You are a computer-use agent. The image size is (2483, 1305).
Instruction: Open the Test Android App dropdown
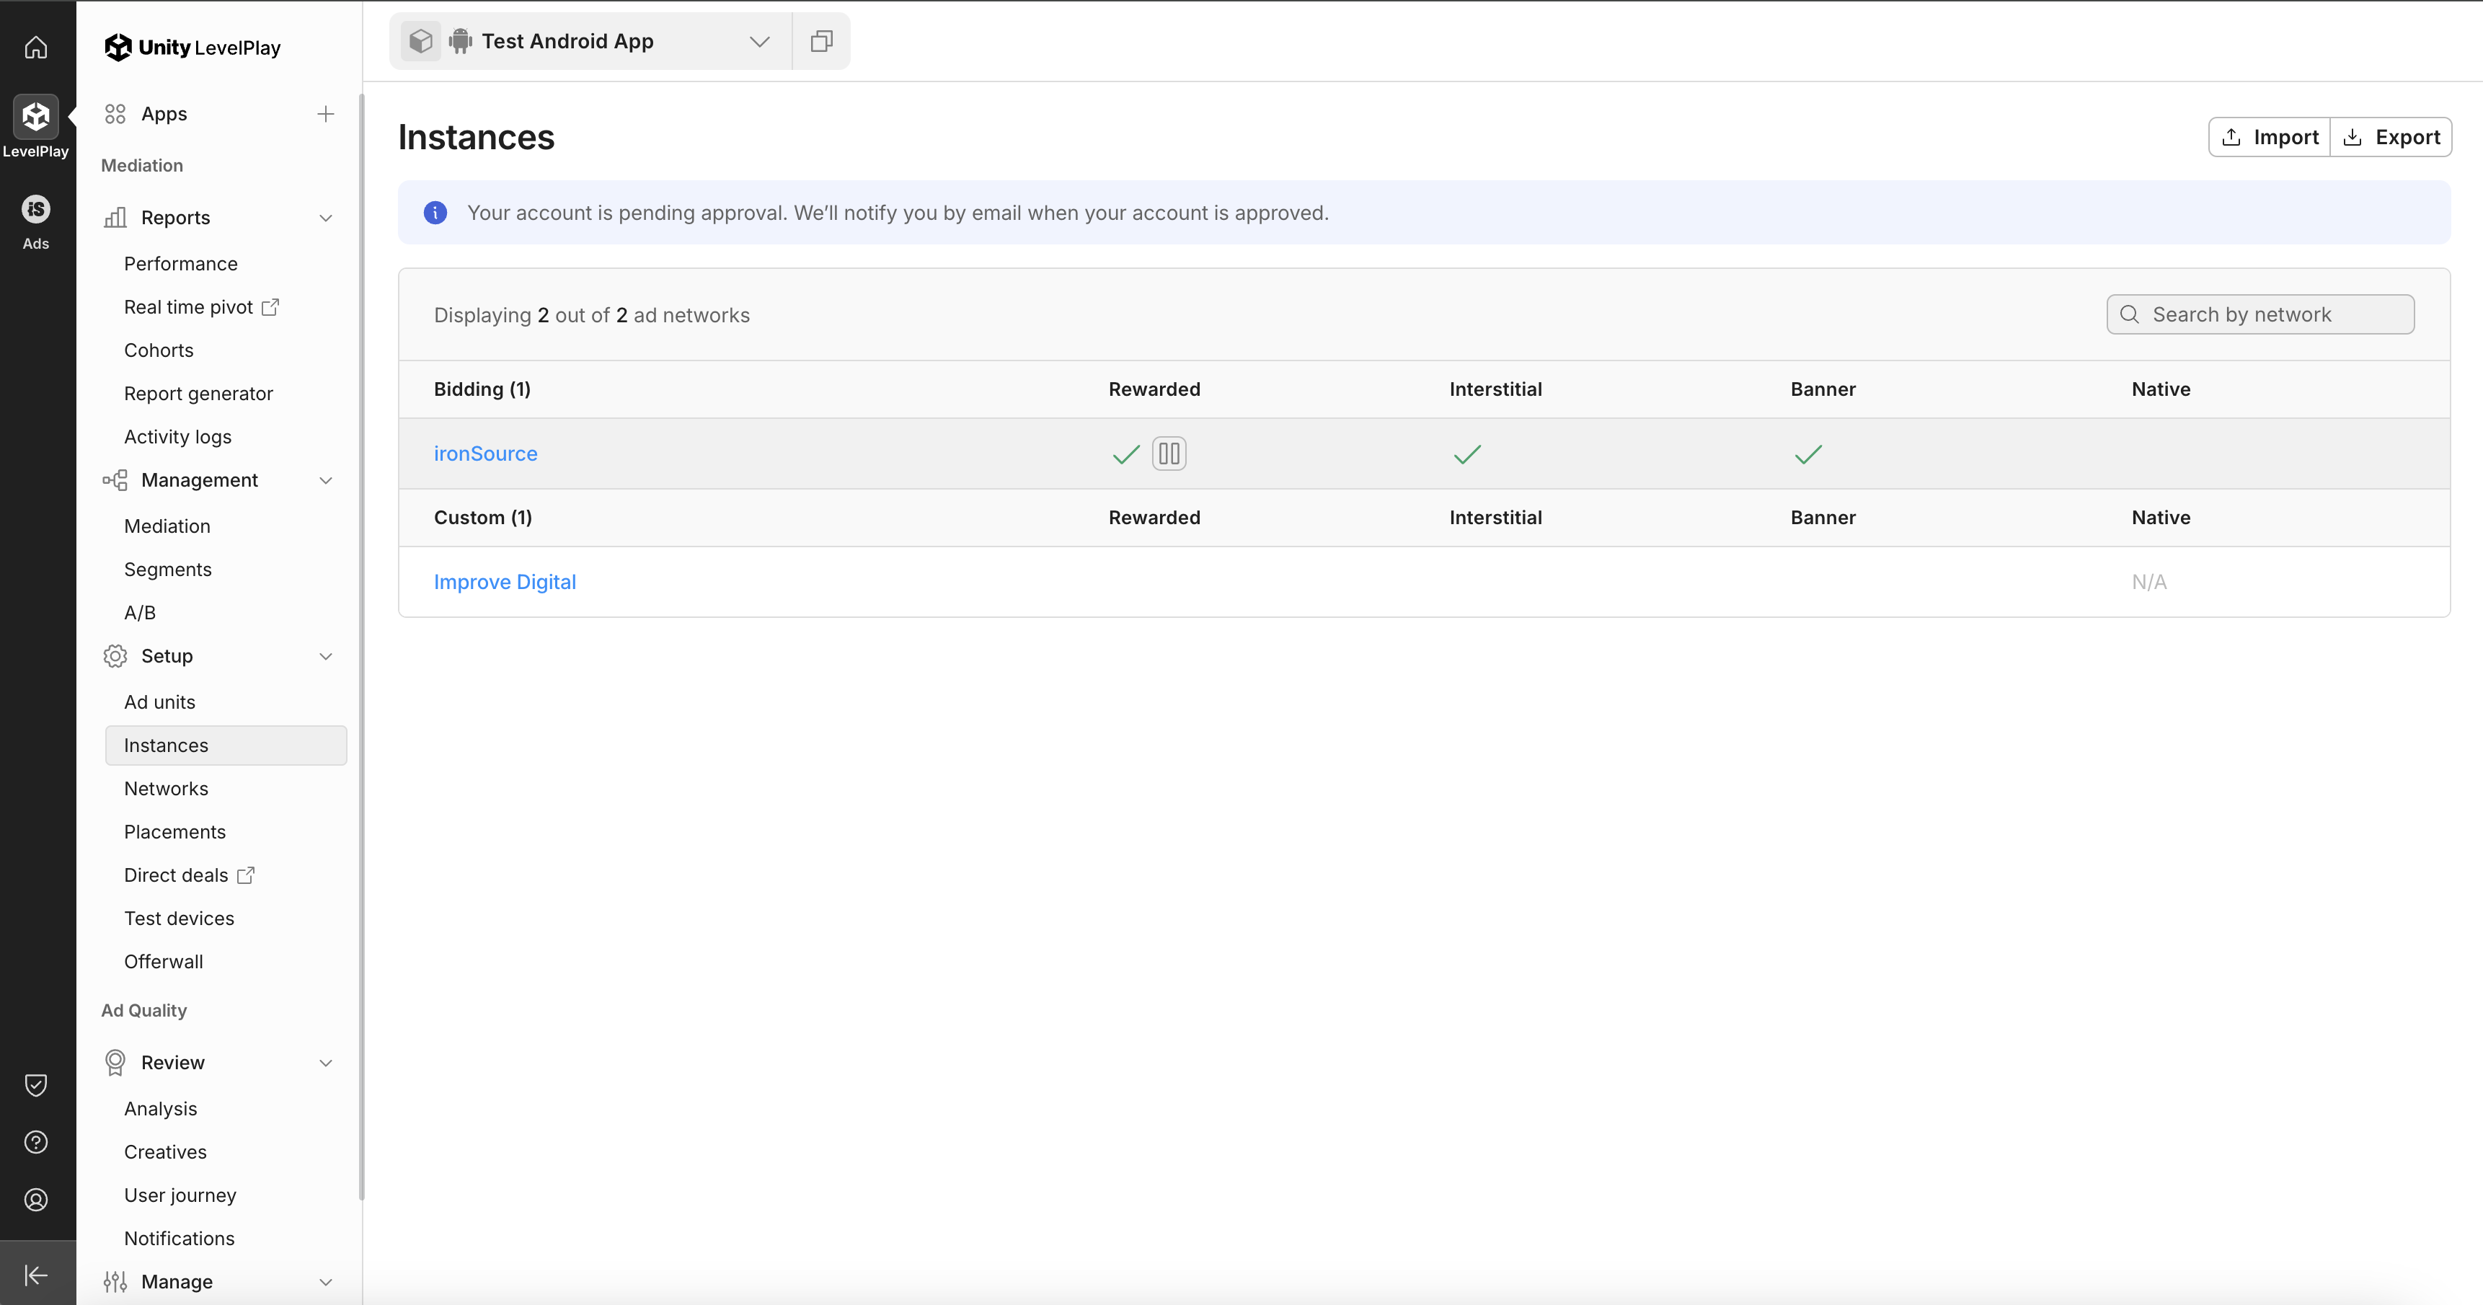(x=590, y=41)
